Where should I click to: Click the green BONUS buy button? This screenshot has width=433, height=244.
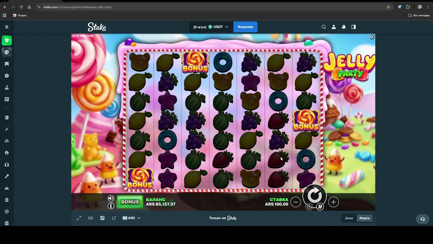coord(130,202)
